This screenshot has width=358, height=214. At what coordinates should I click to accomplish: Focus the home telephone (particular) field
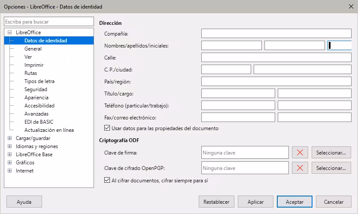pyautogui.click(x=238, y=105)
